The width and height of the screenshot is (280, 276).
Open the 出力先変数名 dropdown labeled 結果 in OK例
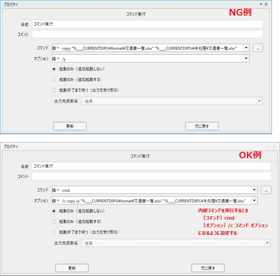pyautogui.click(x=267, y=243)
